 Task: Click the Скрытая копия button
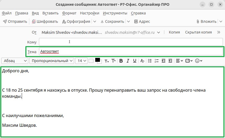pyautogui.click(x=198, y=32)
